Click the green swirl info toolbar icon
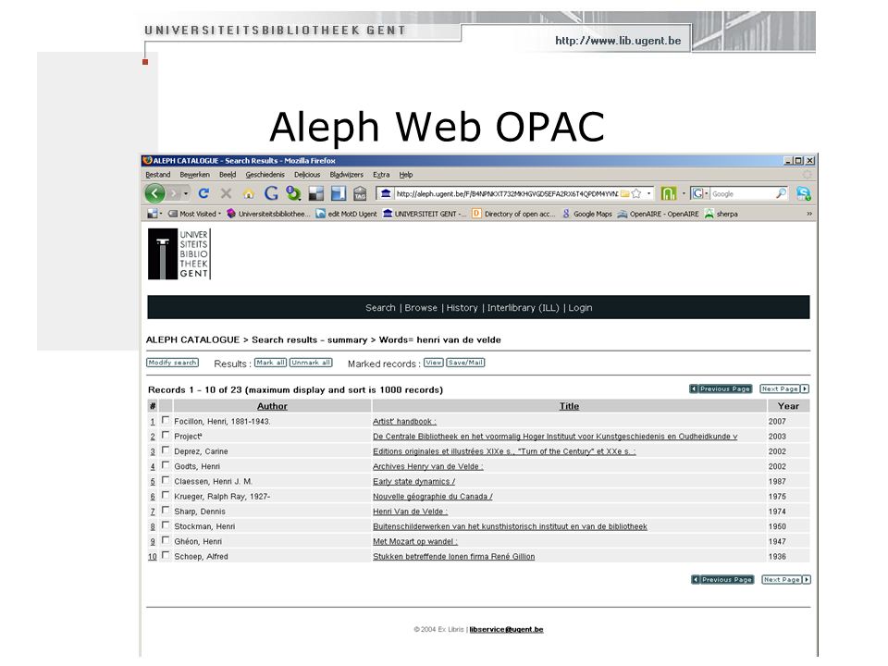This screenshot has width=888, height=666. tap(293, 193)
